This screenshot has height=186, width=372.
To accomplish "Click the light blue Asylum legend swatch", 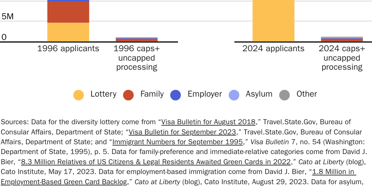I will pyautogui.click(x=234, y=95).
